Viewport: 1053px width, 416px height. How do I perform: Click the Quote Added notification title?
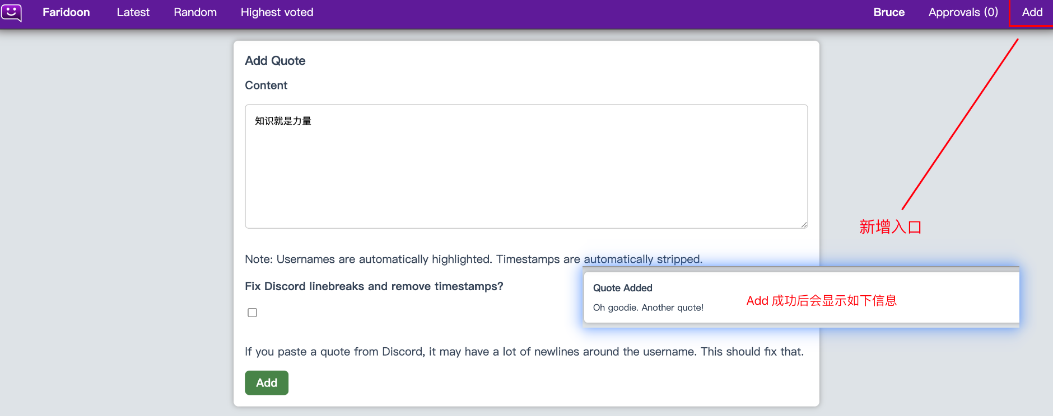622,288
